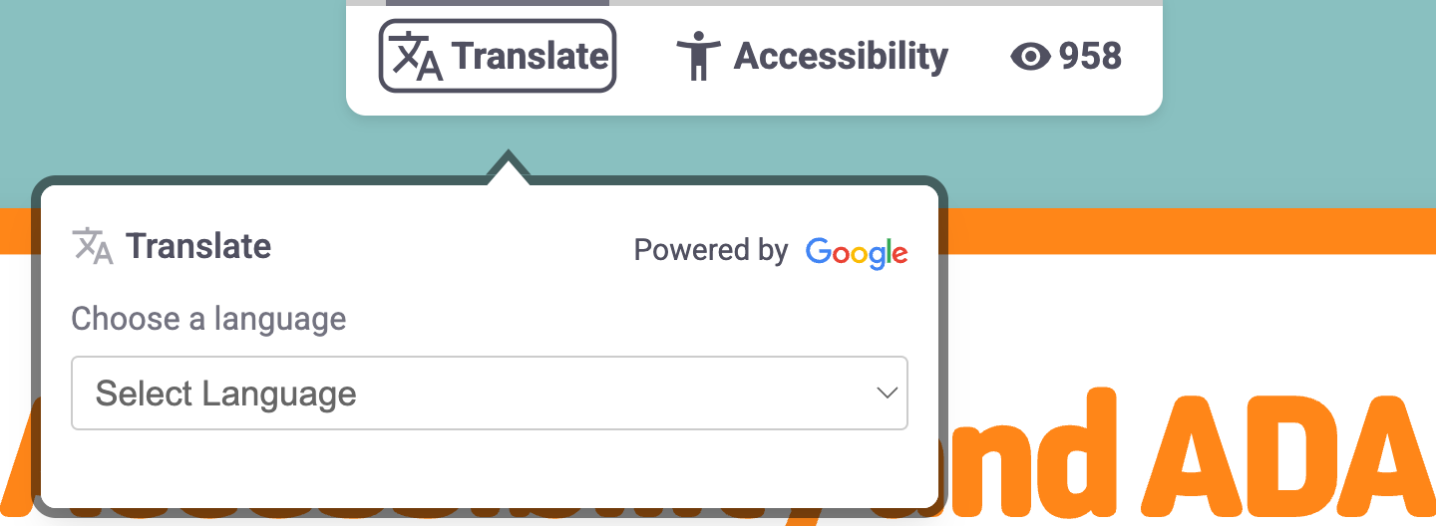
Task: Open the Select Language combo box
Action: coord(489,394)
